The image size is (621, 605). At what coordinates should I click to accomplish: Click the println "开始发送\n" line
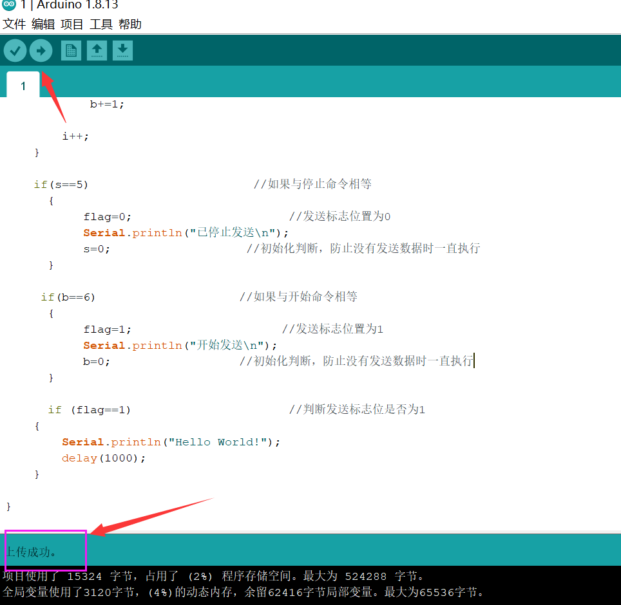point(180,345)
